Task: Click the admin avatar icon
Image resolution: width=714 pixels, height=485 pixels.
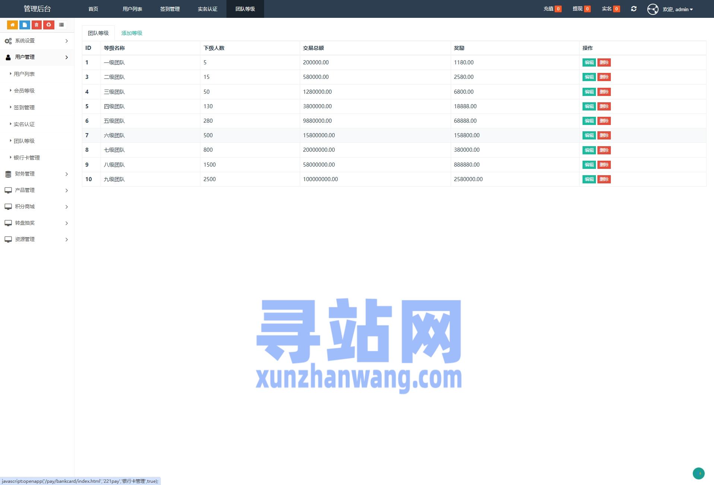Action: [653, 9]
